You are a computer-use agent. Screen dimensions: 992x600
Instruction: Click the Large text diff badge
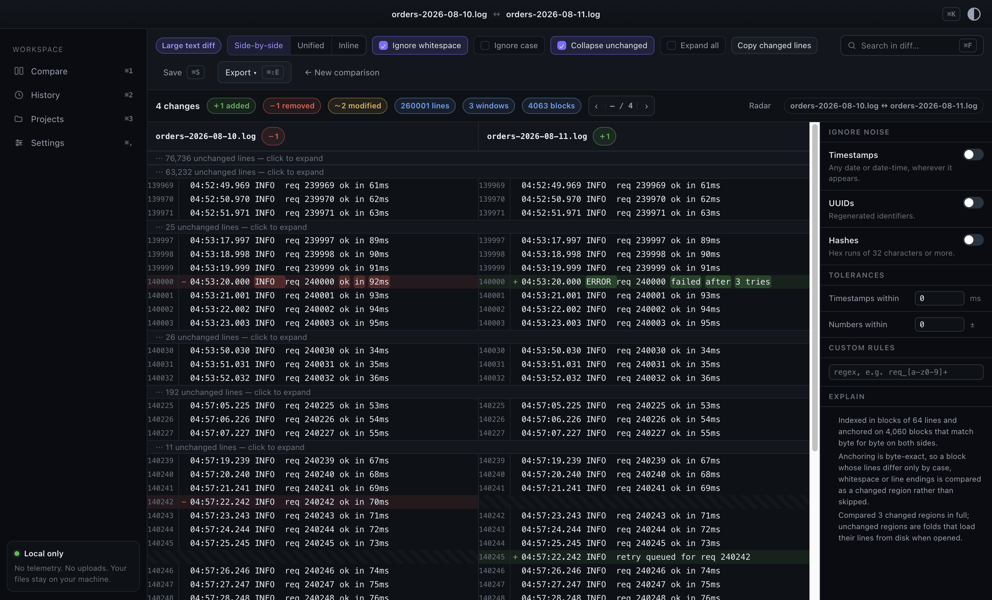click(188, 45)
